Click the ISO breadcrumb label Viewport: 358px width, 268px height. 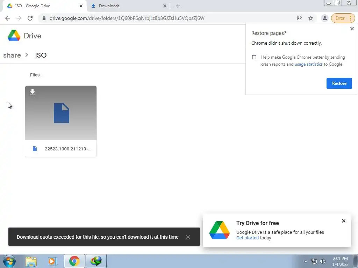click(x=41, y=55)
